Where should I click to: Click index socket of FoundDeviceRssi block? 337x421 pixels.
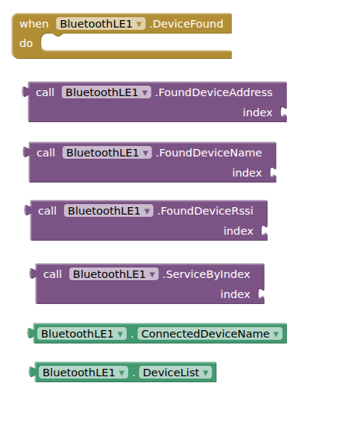tap(265, 231)
